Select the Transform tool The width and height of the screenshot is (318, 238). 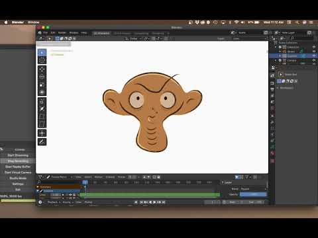(42, 92)
